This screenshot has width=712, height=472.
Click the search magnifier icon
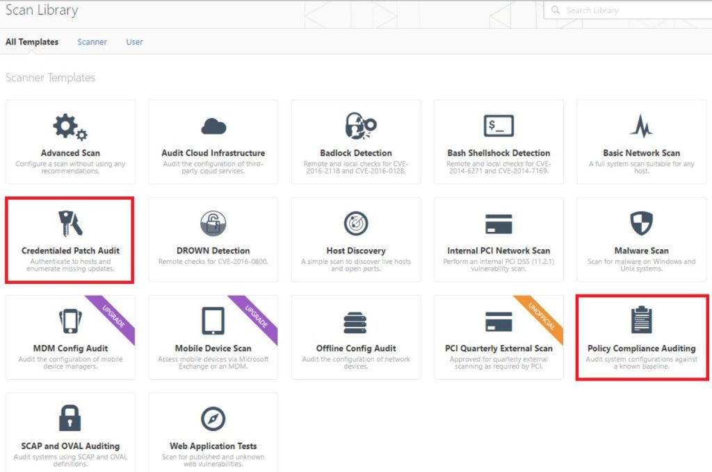[556, 10]
